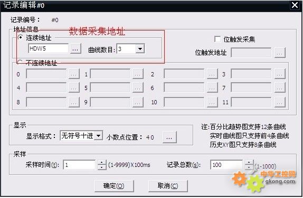Open browse button for address slot 0
This screenshot has height=198, width=303.
(x=74, y=74)
